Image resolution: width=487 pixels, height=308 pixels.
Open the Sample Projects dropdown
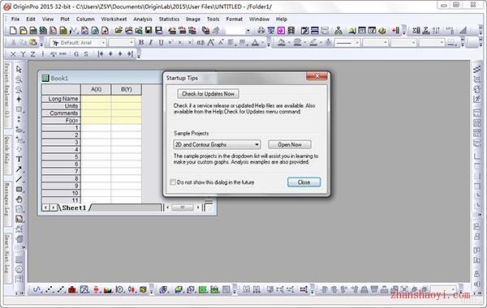tap(217, 144)
